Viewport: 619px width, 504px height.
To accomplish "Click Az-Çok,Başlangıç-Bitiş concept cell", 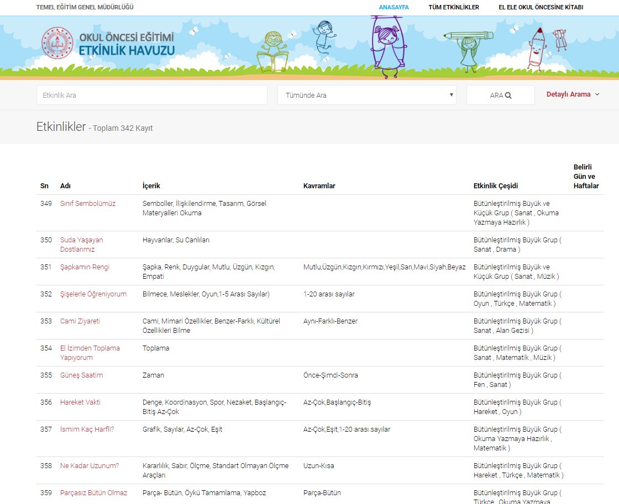I will [x=337, y=402].
